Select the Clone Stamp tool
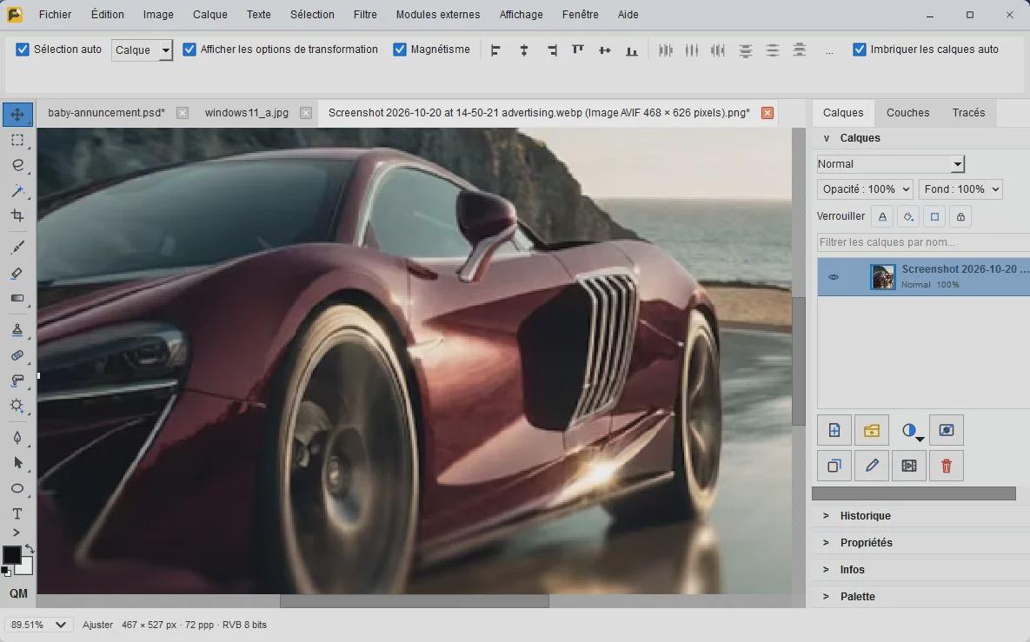 click(x=17, y=330)
